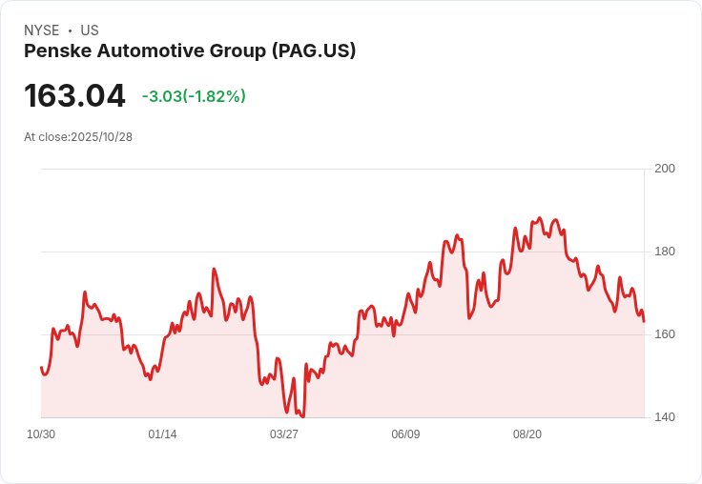Click the 160 price axis label
The height and width of the screenshot is (484, 702).
(x=665, y=334)
